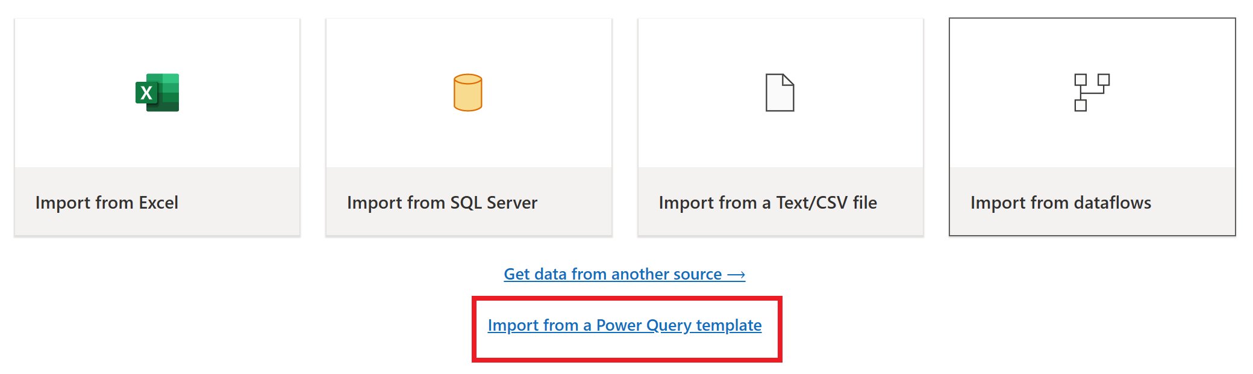Image resolution: width=1253 pixels, height=374 pixels.
Task: Open 'Get data from another source' link
Action: 612,274
